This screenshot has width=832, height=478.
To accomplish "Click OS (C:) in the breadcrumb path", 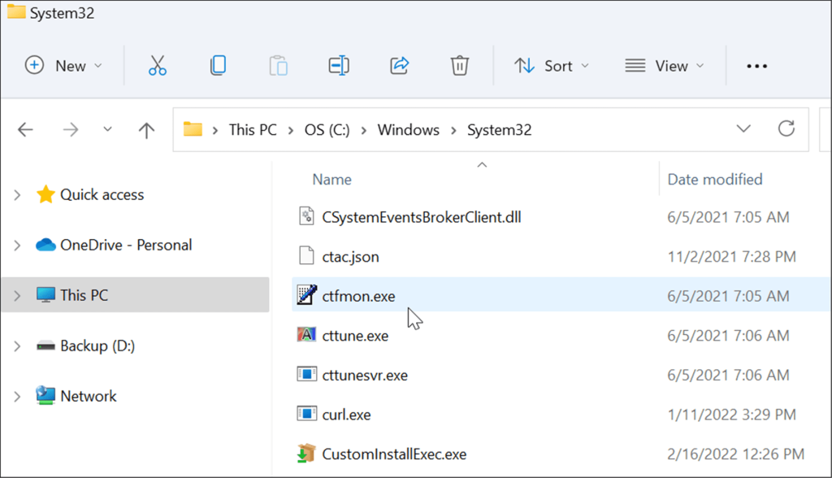I will tap(327, 129).
